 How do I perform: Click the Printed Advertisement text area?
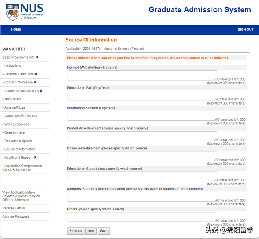142,136
